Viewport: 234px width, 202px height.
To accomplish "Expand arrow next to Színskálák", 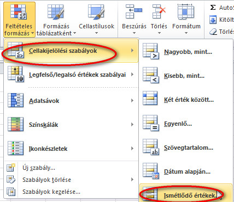I will [x=132, y=124].
